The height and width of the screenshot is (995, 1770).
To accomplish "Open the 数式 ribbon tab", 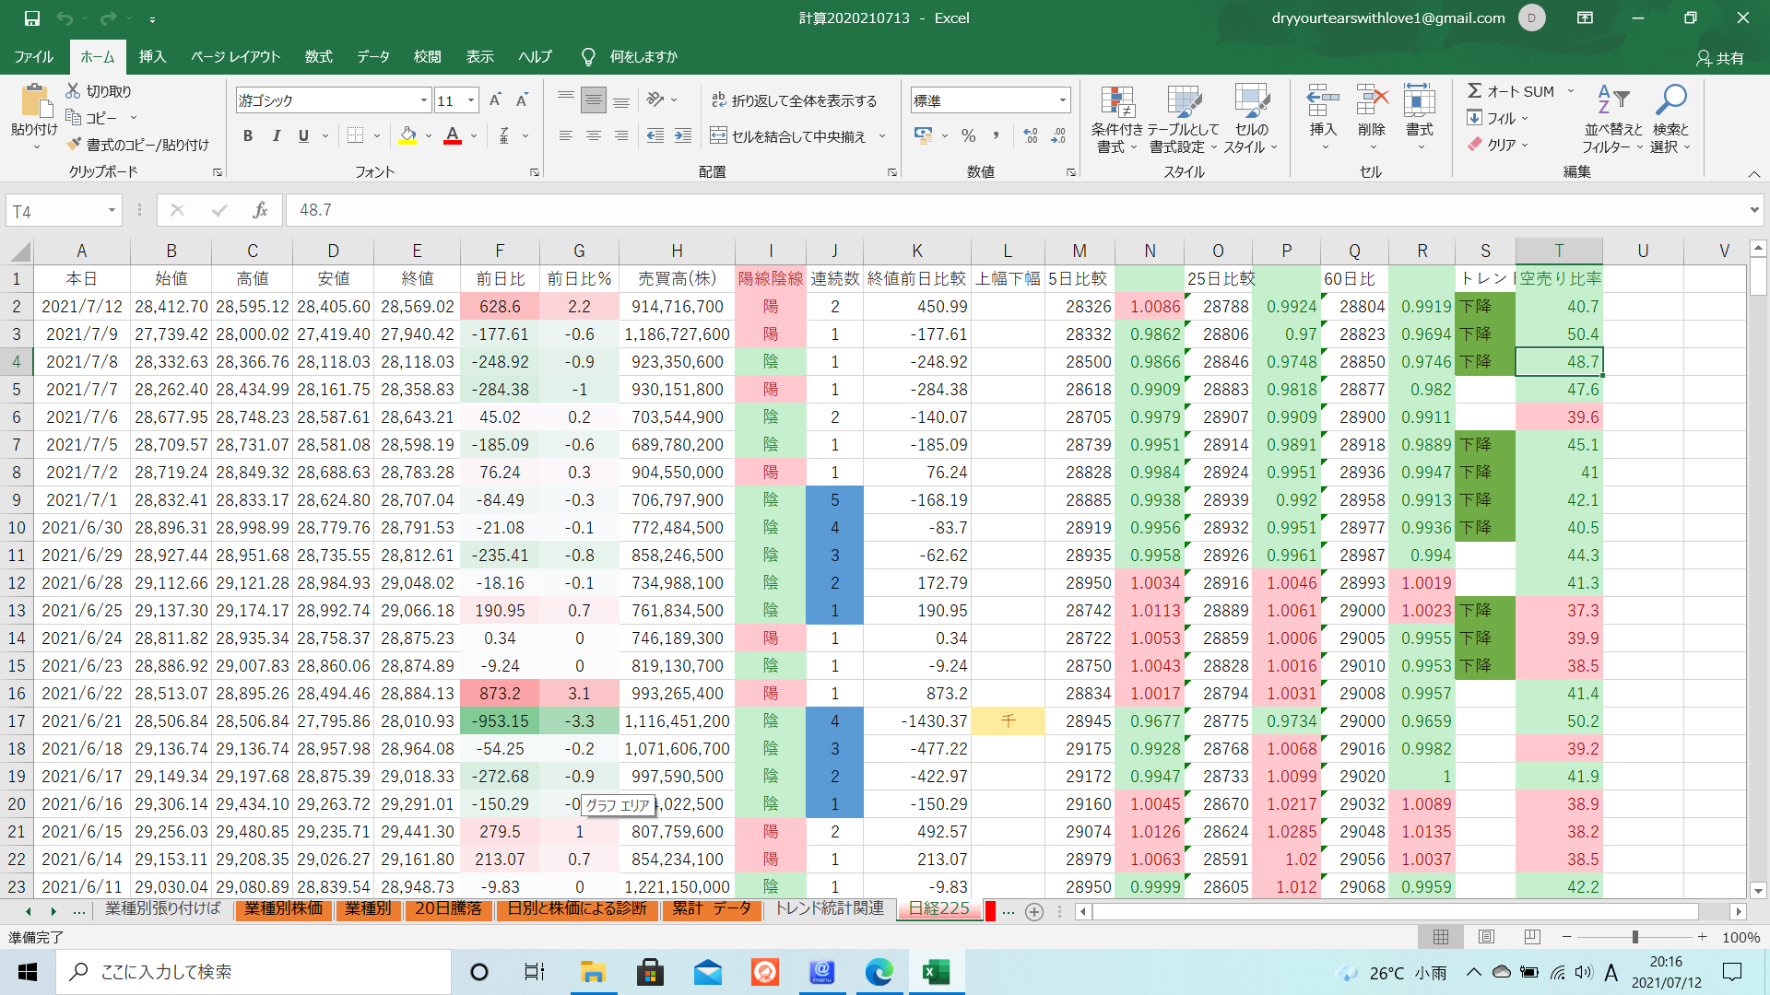I will [318, 57].
